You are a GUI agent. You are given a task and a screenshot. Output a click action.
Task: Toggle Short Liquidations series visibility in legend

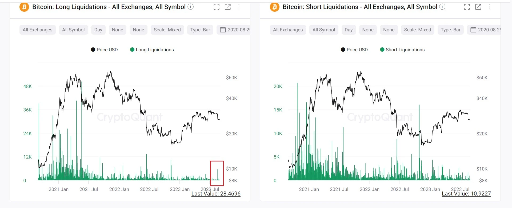coord(402,50)
